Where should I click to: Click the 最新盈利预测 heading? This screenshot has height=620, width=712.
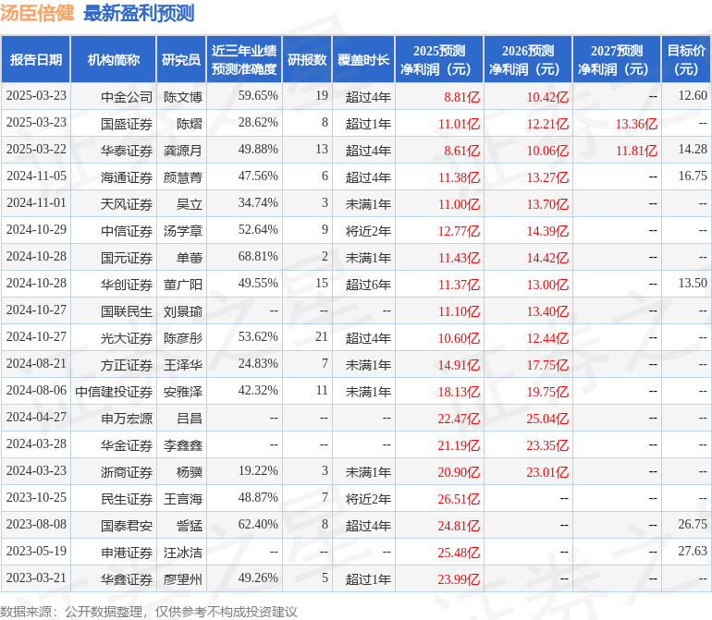click(139, 13)
